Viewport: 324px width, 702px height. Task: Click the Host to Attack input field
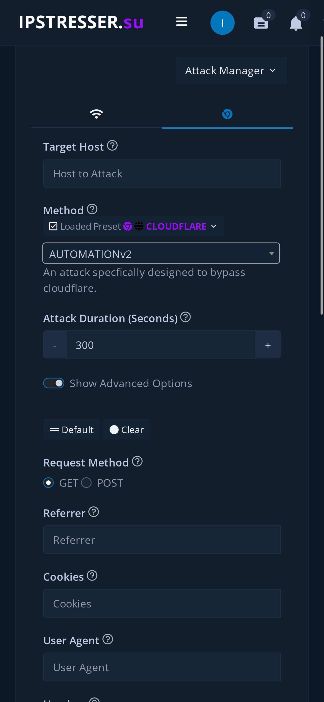click(x=162, y=173)
